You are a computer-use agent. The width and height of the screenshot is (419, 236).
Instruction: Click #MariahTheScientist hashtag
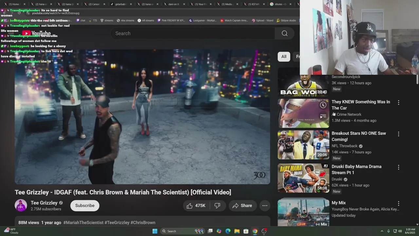[83, 223]
